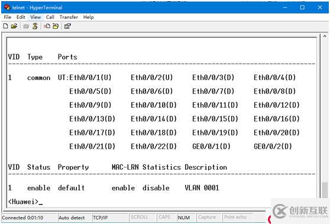Click the New connection toolbar icon
The width and height of the screenshot is (330, 224).
click(6, 26)
